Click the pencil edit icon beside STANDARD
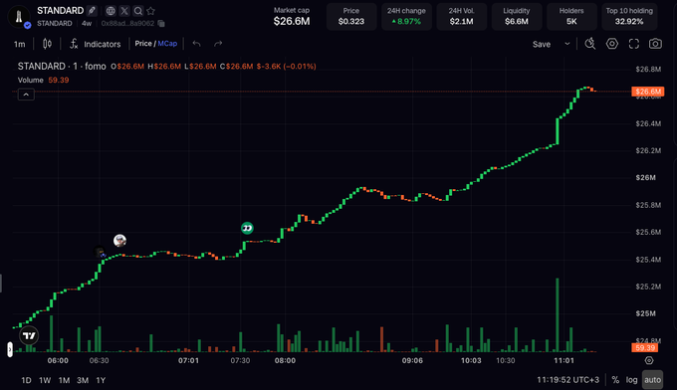 (92, 10)
